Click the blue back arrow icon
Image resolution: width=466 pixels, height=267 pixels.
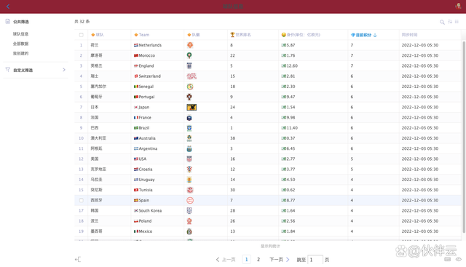click(x=8, y=7)
